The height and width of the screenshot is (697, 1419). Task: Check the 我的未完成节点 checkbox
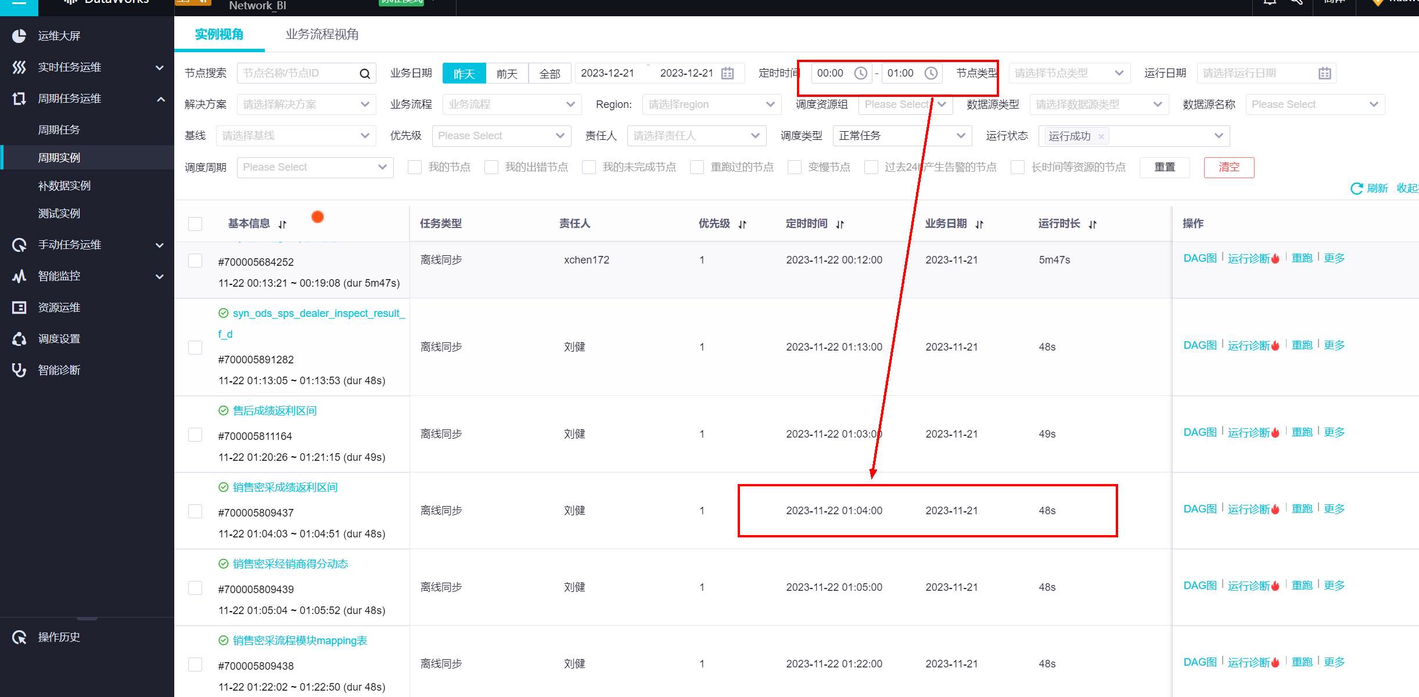click(x=589, y=167)
